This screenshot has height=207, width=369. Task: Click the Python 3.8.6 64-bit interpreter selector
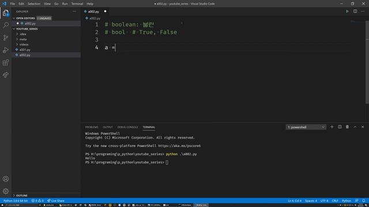(16, 201)
